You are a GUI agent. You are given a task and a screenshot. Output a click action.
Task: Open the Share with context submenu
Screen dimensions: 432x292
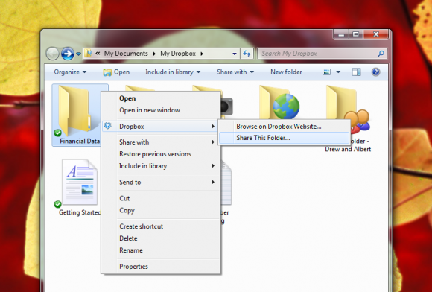click(161, 142)
